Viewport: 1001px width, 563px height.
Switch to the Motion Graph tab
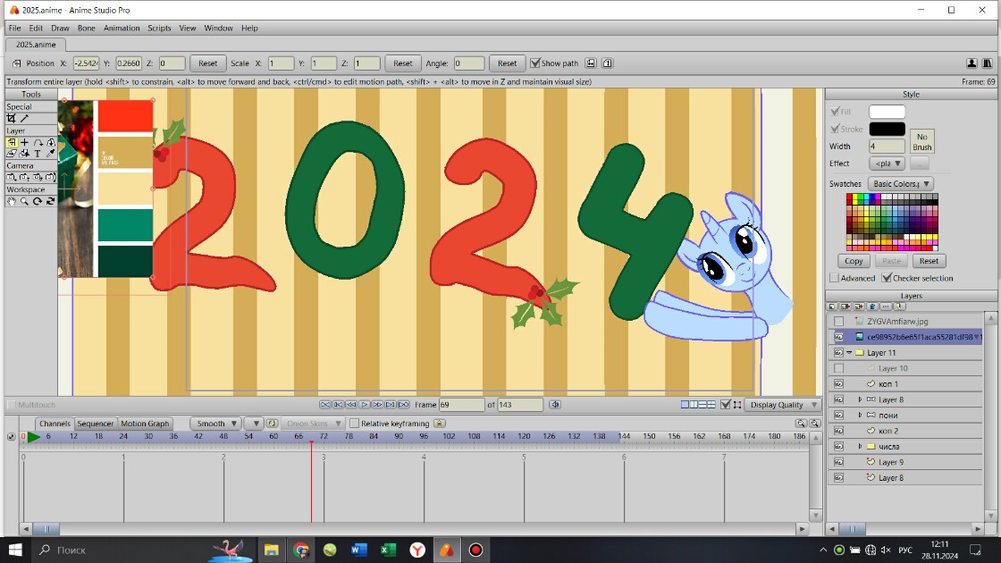pos(145,424)
